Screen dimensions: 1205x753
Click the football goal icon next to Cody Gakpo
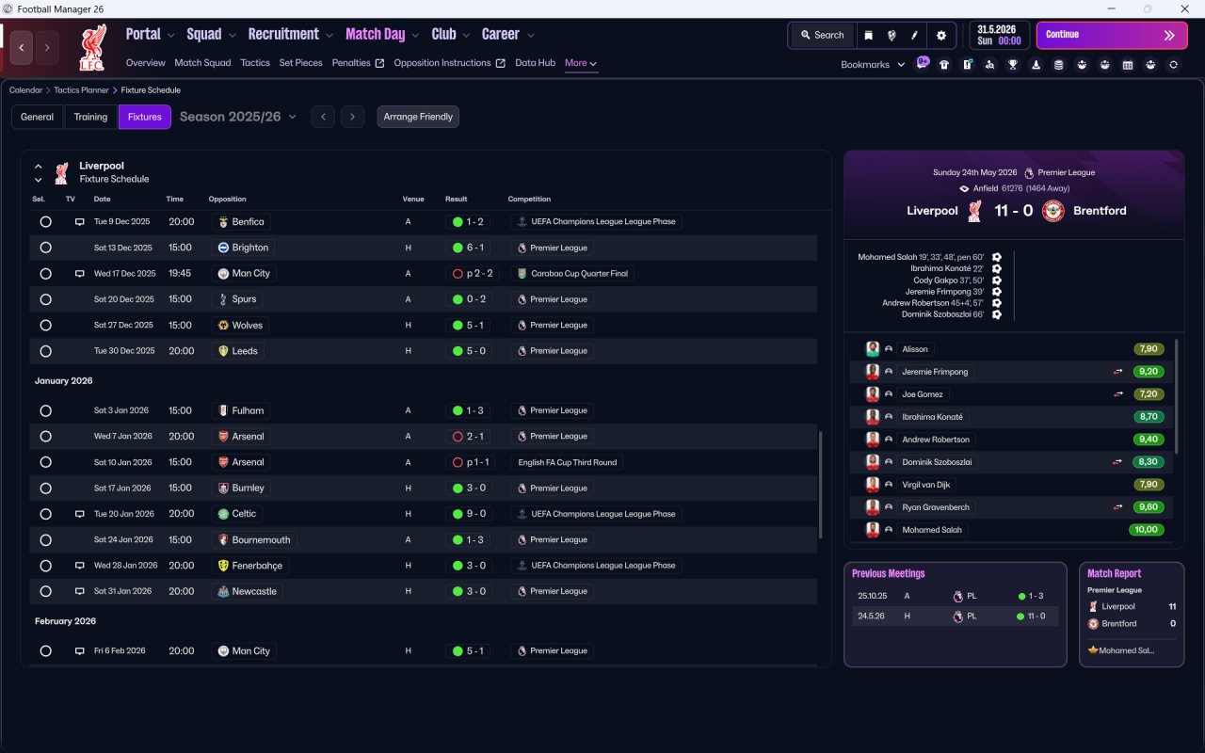[997, 280]
